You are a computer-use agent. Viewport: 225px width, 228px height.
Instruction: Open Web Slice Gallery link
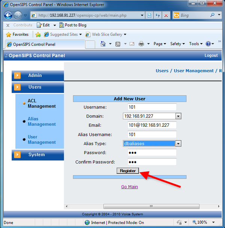point(106,34)
